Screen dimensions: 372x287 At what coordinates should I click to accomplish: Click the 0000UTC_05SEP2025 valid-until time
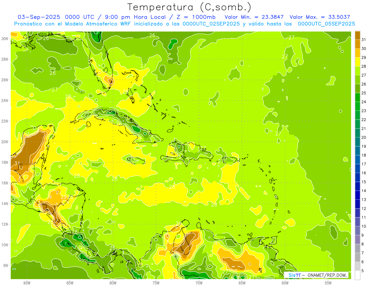point(326,24)
